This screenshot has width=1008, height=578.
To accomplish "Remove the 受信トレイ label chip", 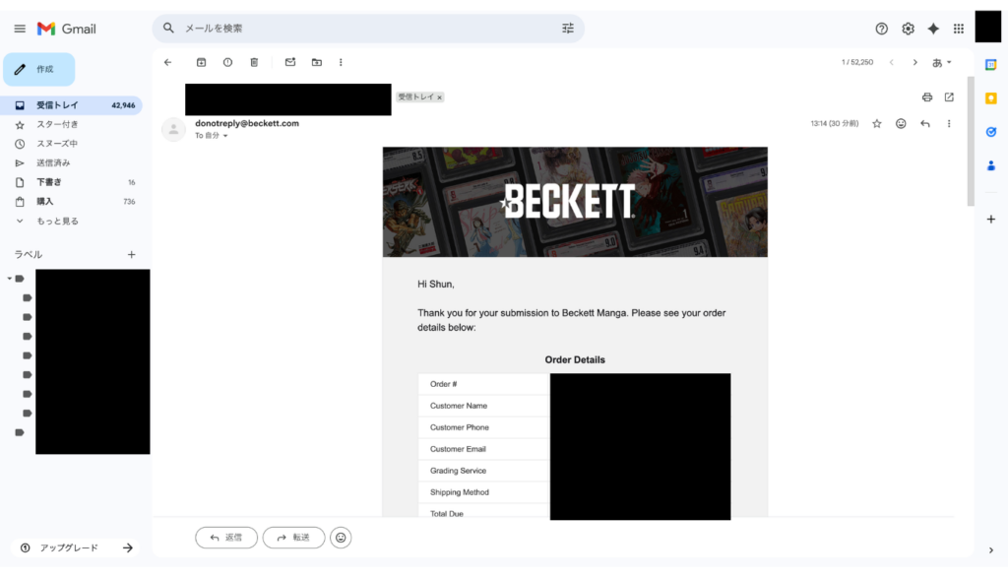I will pyautogui.click(x=440, y=97).
